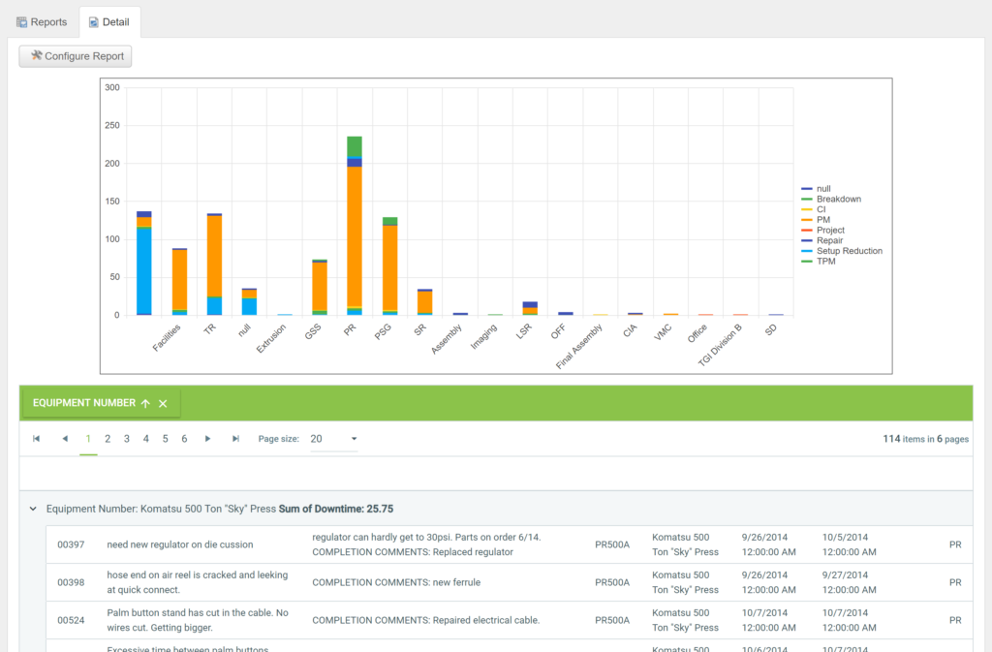Click the Final Assembly axis label
Viewport: 992px width, 652px height.
pyautogui.click(x=579, y=347)
